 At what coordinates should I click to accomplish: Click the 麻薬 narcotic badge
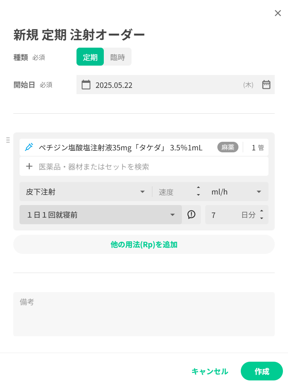point(228,147)
